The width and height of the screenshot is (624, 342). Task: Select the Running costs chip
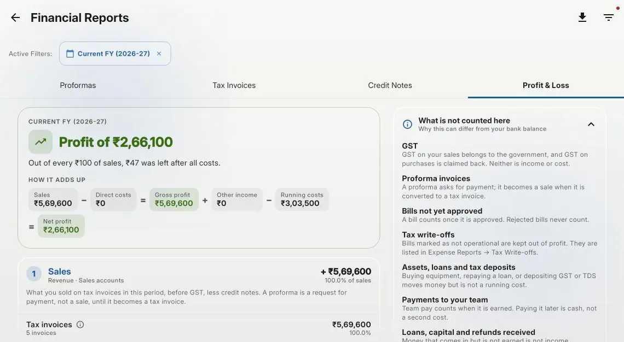[x=302, y=199]
